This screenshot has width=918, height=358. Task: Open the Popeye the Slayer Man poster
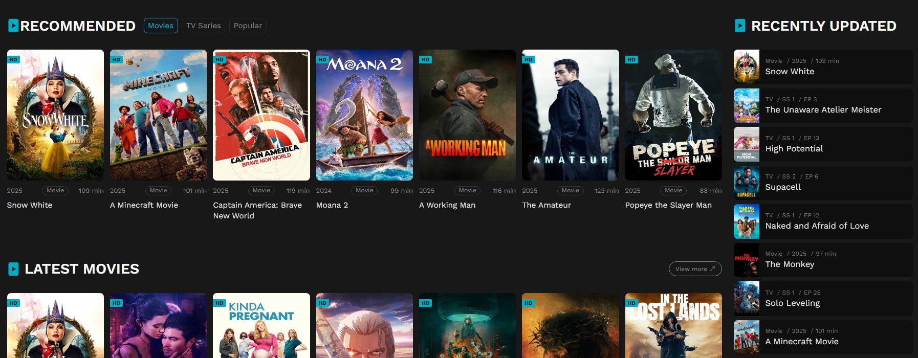pos(673,115)
